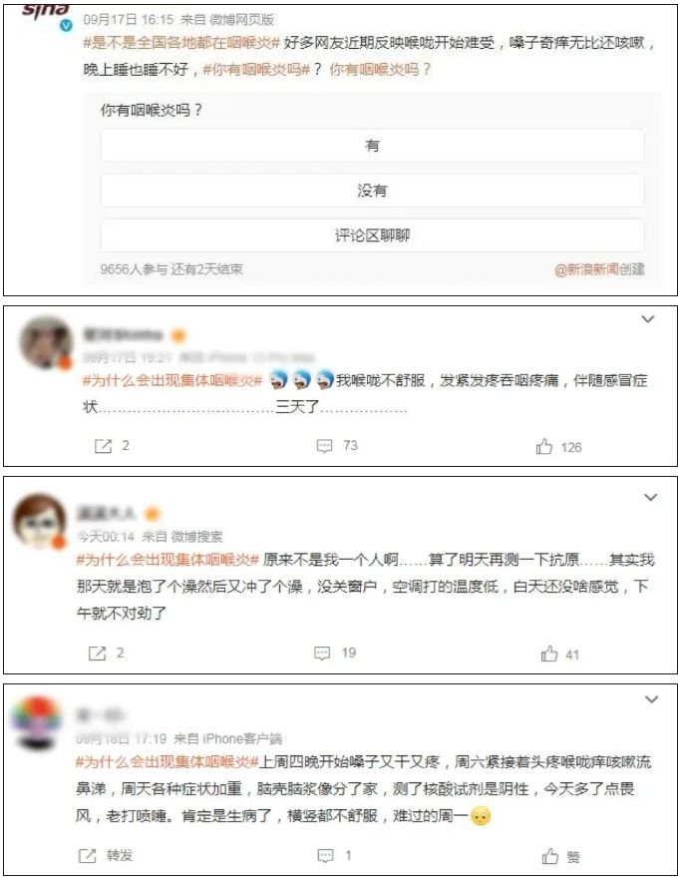Click the @新浪新闻创建 creator link
The width and height of the screenshot is (682, 881).
point(599,269)
